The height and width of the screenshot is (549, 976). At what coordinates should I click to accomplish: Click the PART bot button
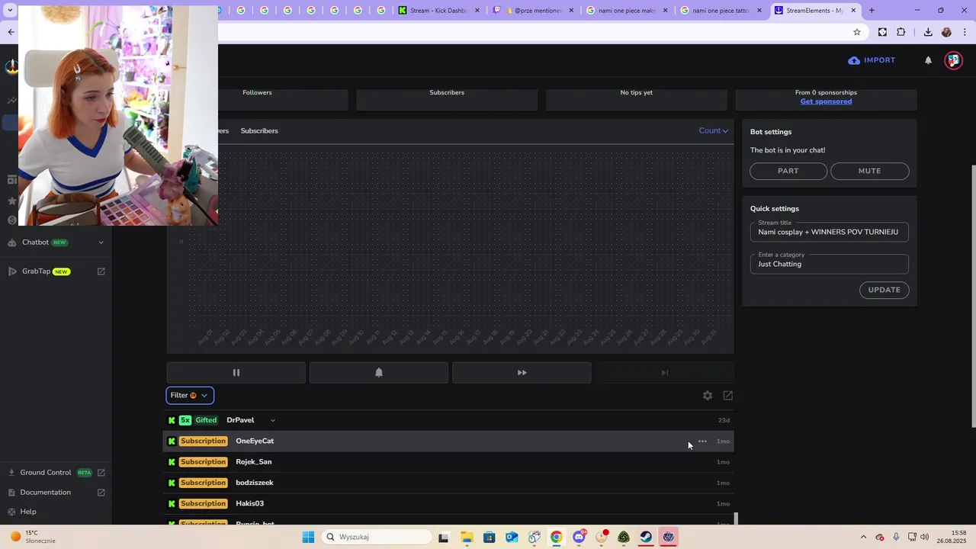click(788, 171)
